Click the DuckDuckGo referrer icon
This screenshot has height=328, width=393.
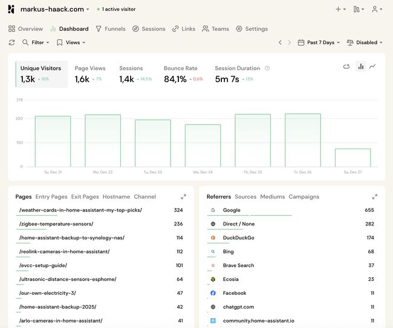[x=213, y=237]
